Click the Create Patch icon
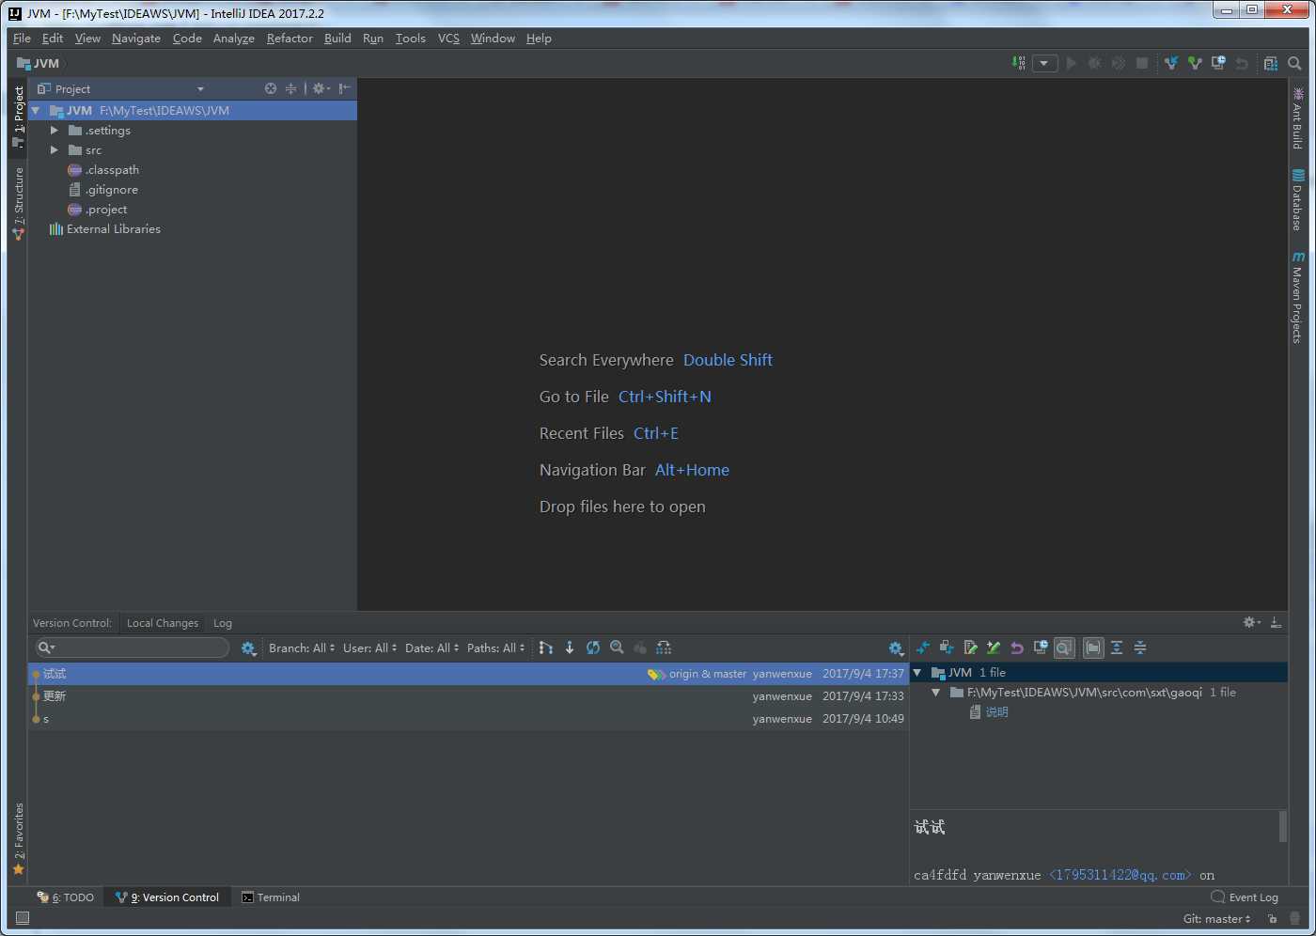 pos(970,647)
